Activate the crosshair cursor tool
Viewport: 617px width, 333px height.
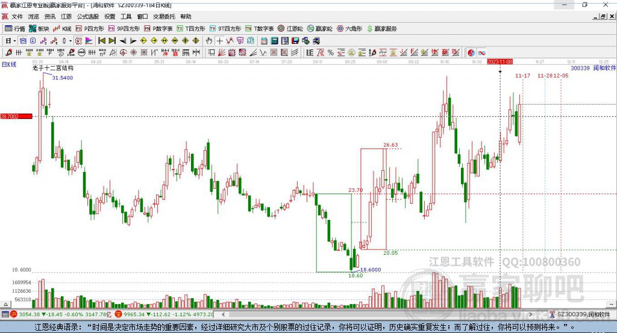pos(219,41)
